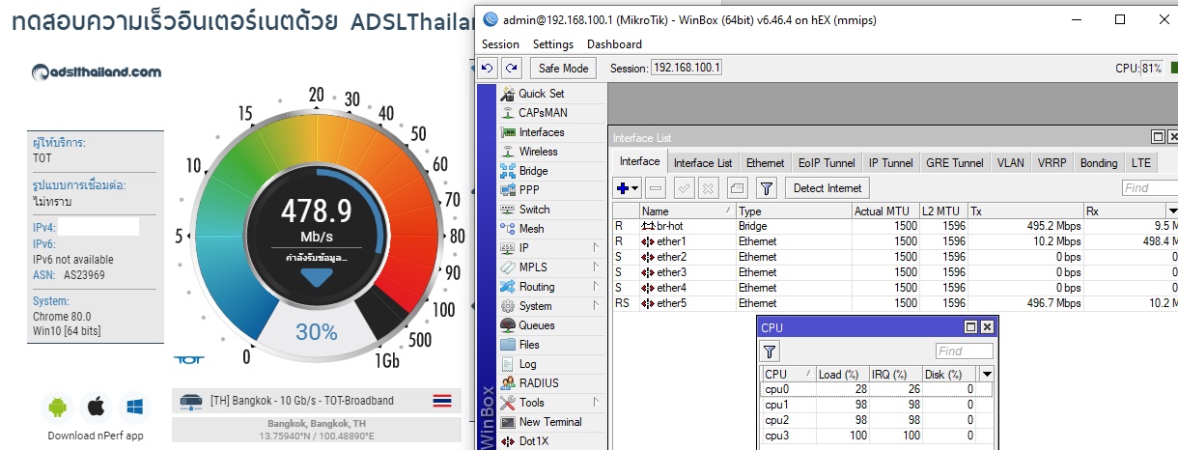Viewport: 1178px width, 450px height.
Task: Open Dot1X in the WinBox sidebar
Action: 534,441
